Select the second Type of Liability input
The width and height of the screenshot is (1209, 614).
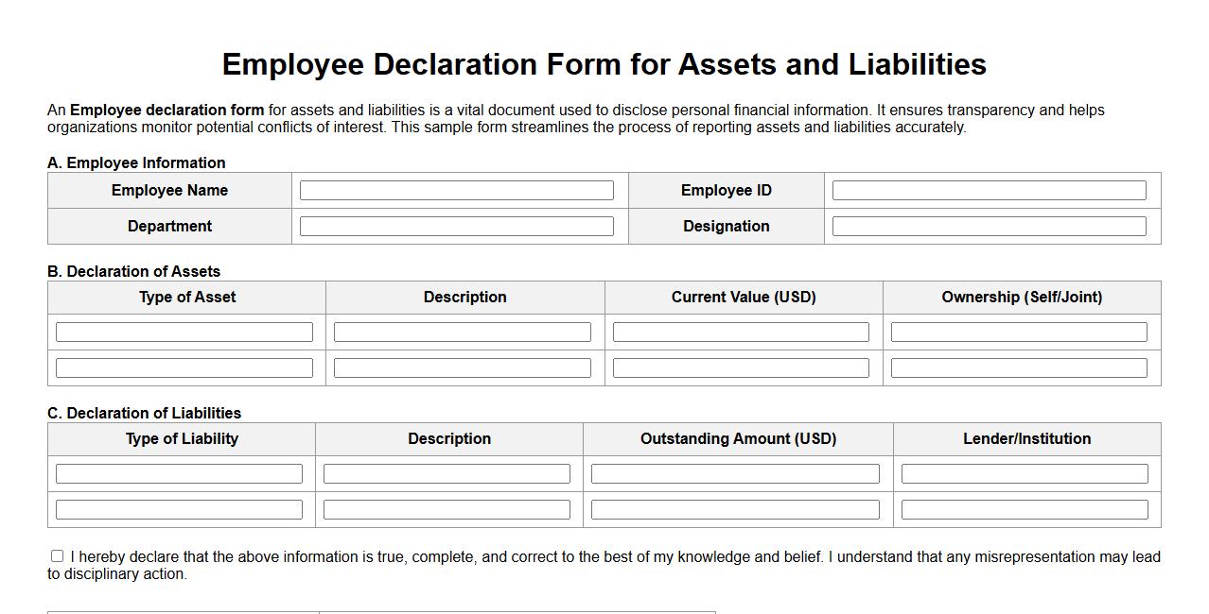tap(179, 508)
